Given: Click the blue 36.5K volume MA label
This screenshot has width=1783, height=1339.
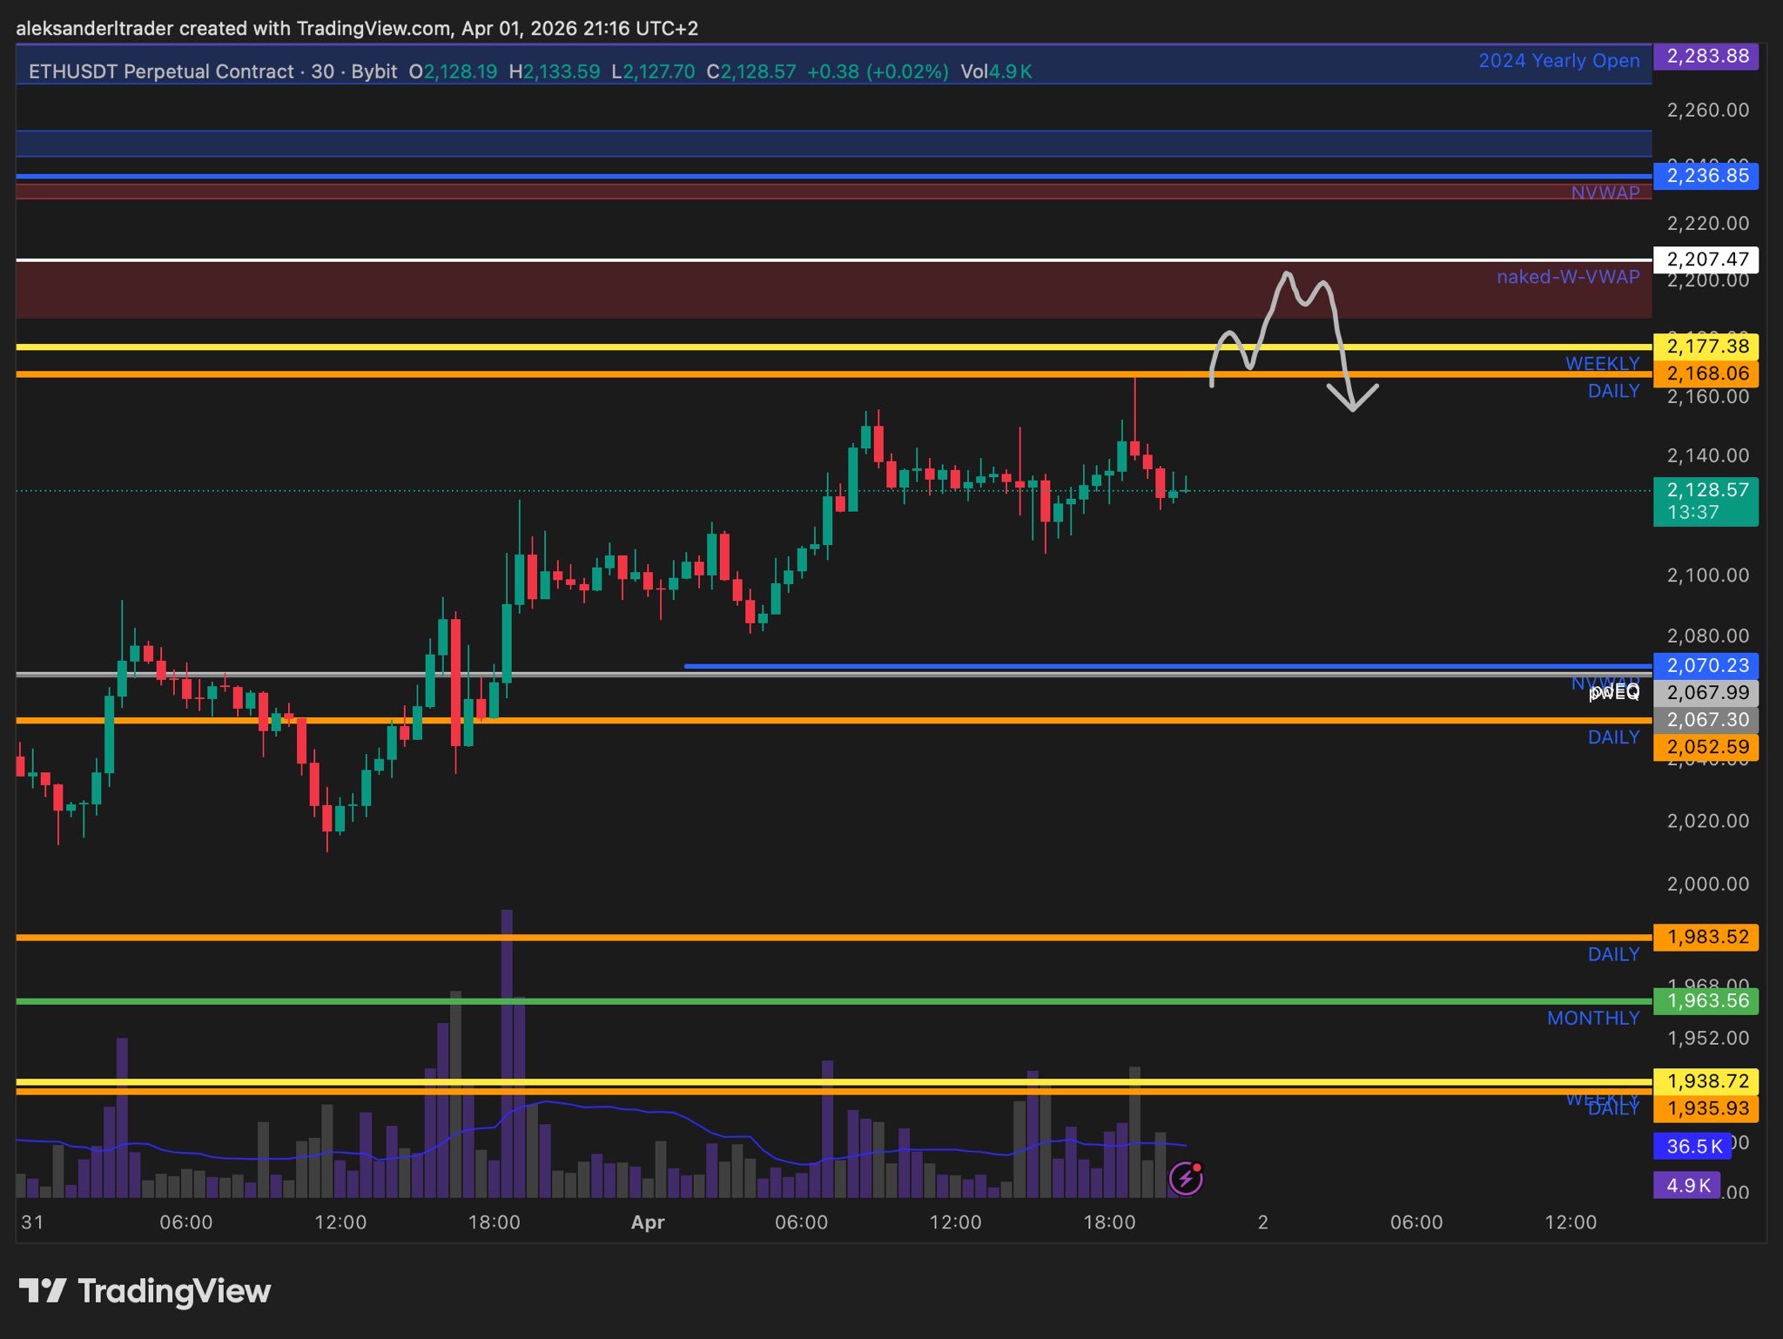Looking at the screenshot, I should (x=1692, y=1146).
